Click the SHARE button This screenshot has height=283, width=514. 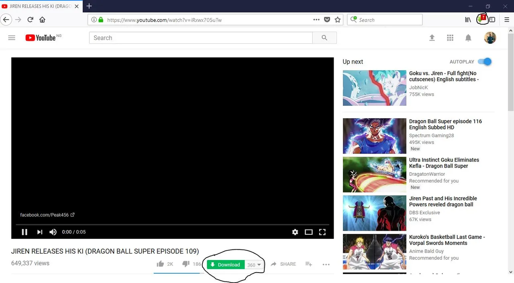point(283,264)
